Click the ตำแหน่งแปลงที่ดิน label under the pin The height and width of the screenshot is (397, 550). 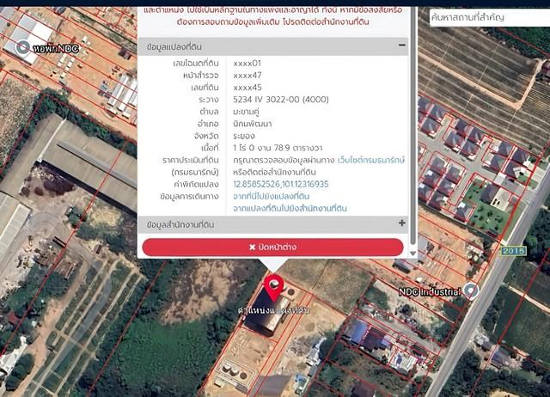click(273, 308)
